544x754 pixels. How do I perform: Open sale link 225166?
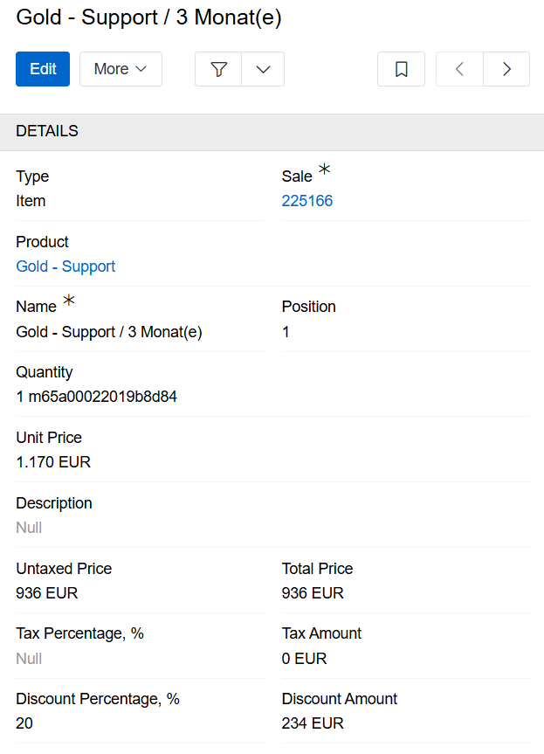306,201
